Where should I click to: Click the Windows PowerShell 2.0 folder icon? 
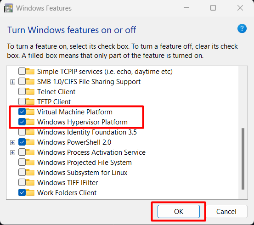tap(30, 142)
